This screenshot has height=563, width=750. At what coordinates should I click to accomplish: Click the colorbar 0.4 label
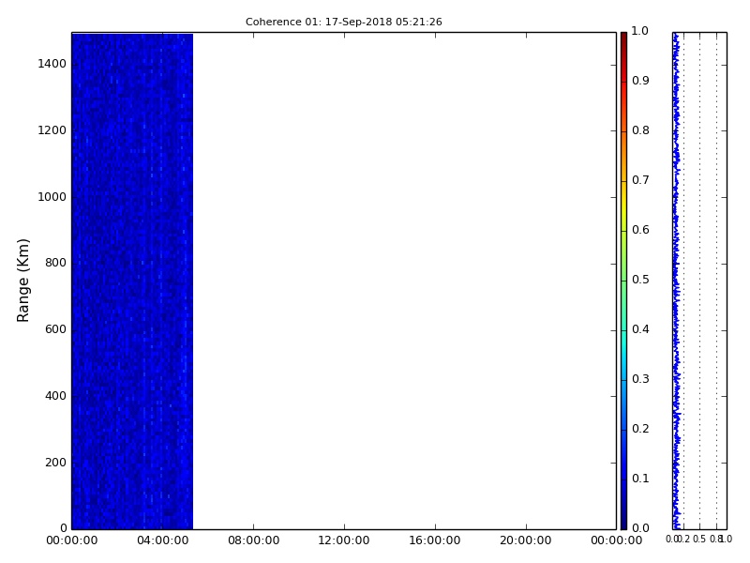click(640, 329)
